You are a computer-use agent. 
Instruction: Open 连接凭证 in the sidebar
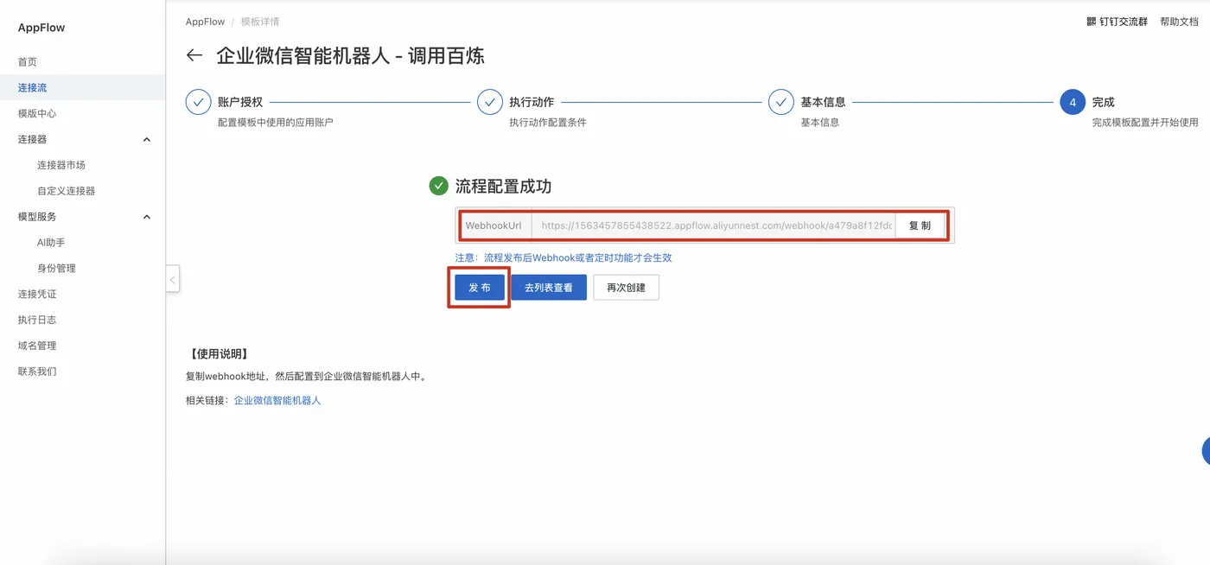tap(37, 294)
